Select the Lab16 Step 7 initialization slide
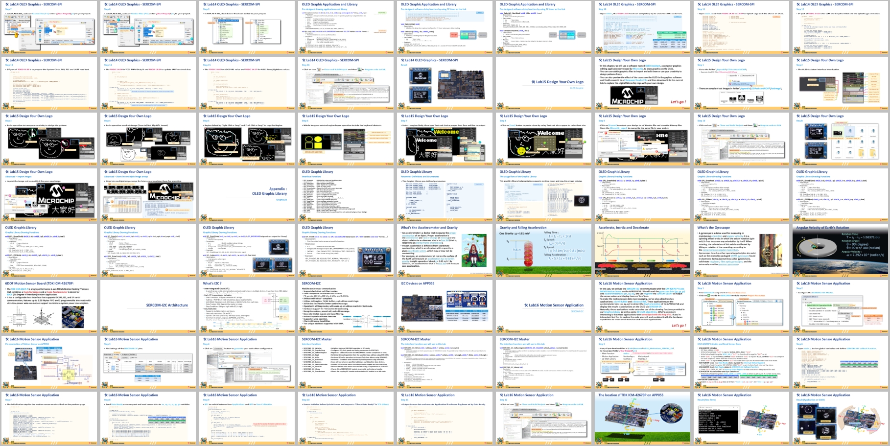This screenshot has height=446, width=890. [49, 418]
